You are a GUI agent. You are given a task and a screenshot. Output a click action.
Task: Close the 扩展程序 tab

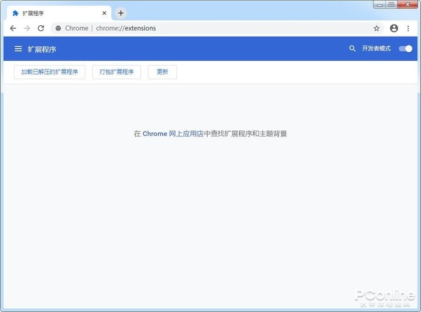click(x=105, y=13)
